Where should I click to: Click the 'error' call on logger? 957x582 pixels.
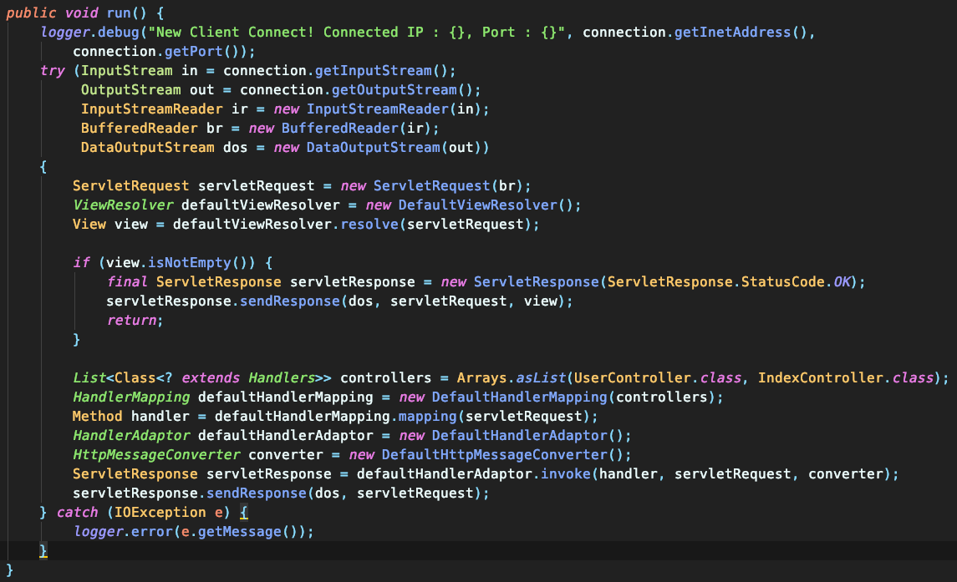152,532
